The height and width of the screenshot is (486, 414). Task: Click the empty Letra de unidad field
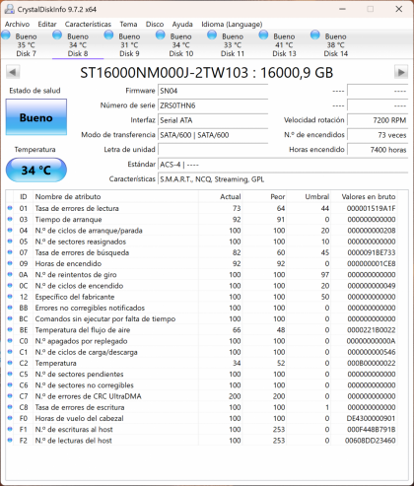tap(213, 150)
